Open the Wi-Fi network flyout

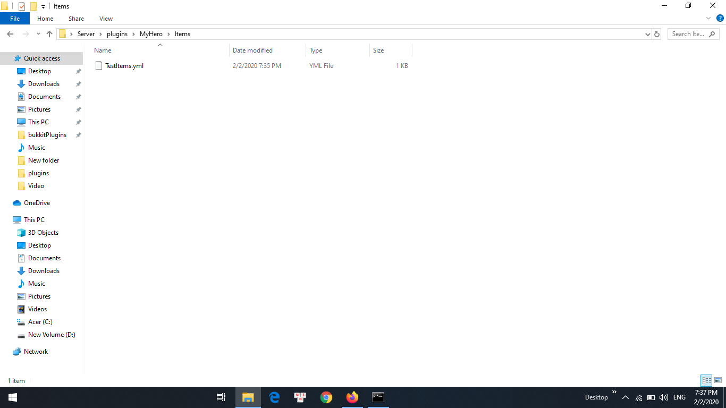click(x=639, y=397)
